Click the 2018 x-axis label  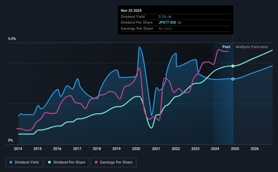click(x=97, y=149)
